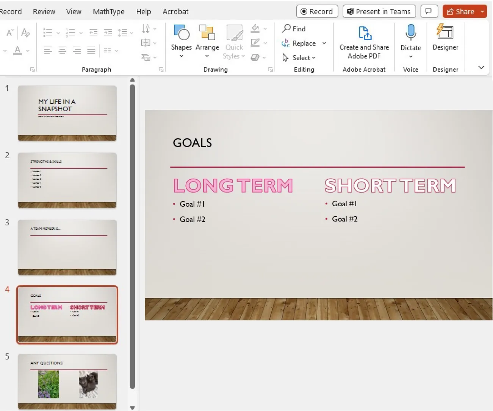
Task: Click the Find magnifier icon
Action: pyautogui.click(x=286, y=28)
